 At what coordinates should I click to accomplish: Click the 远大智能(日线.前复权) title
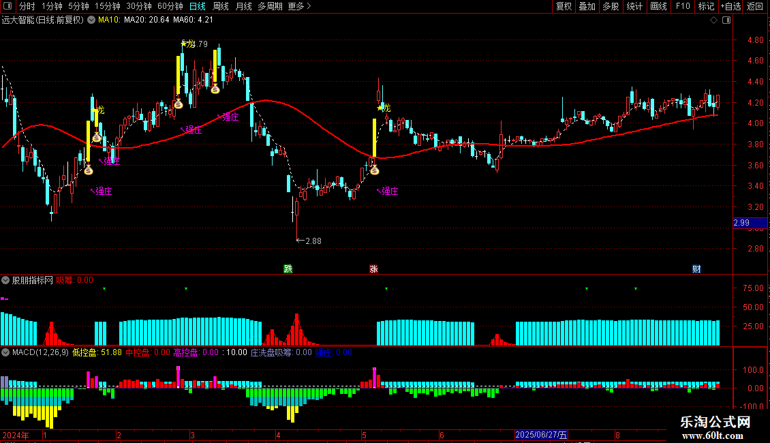coord(43,20)
